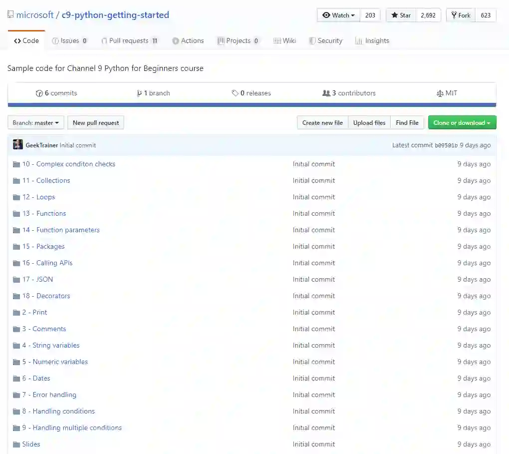This screenshot has height=454, width=509.
Task: Open GeekTrainer profile link
Action: point(41,145)
